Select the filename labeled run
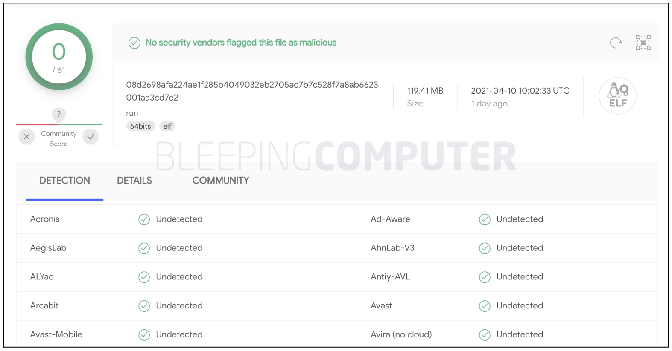672x351 pixels. (x=132, y=113)
